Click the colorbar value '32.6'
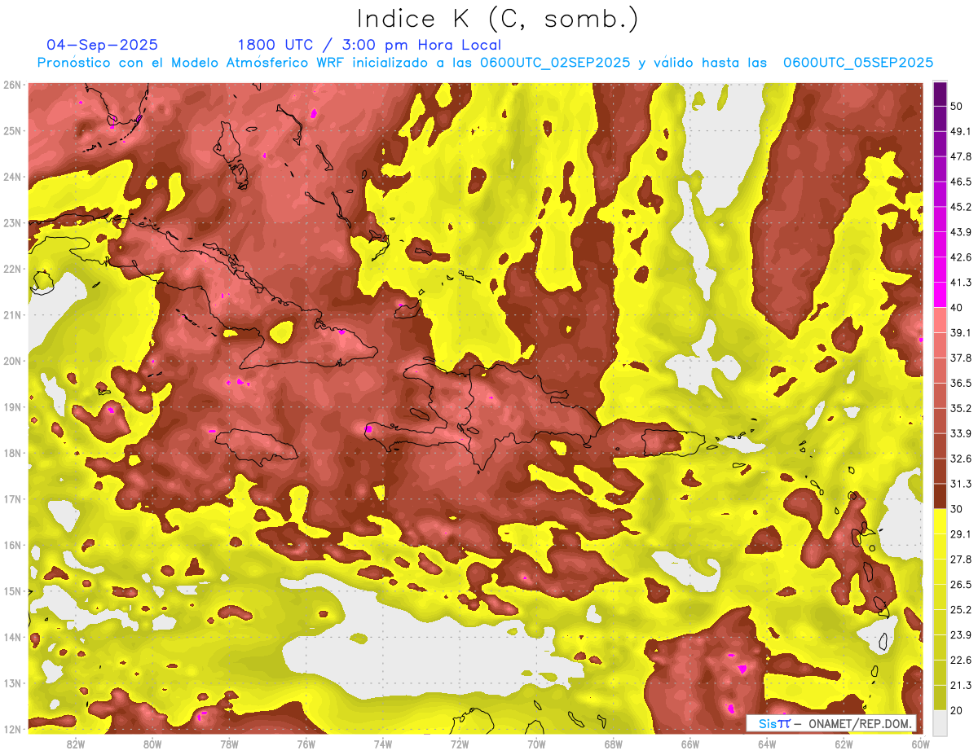978x755 pixels. click(961, 459)
